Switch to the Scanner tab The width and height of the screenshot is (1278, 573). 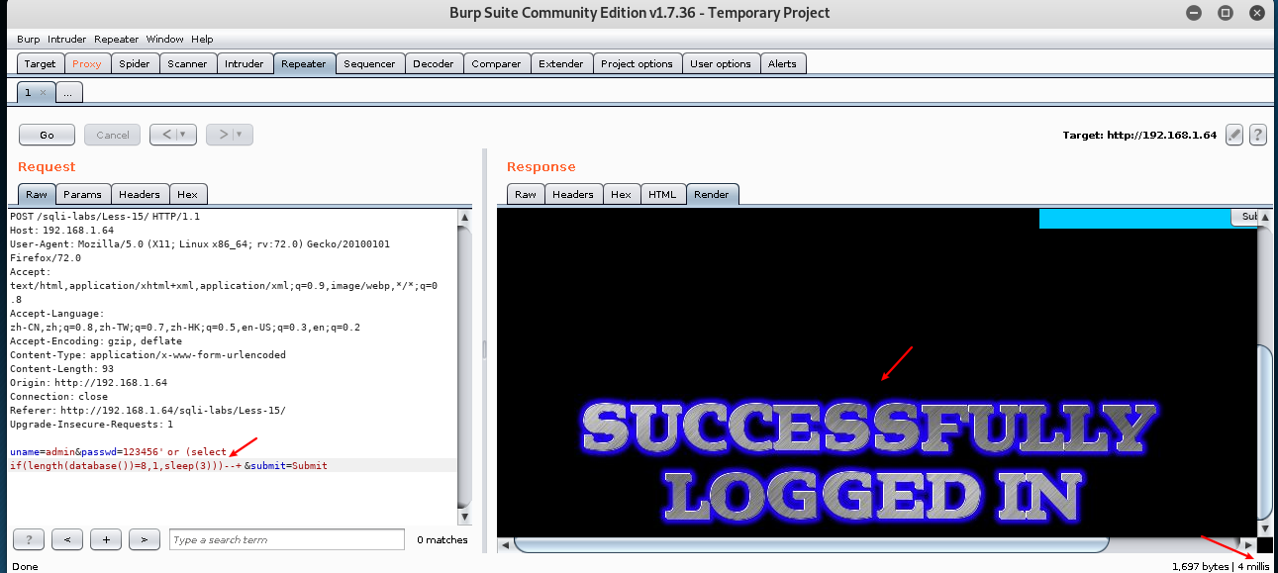[187, 63]
